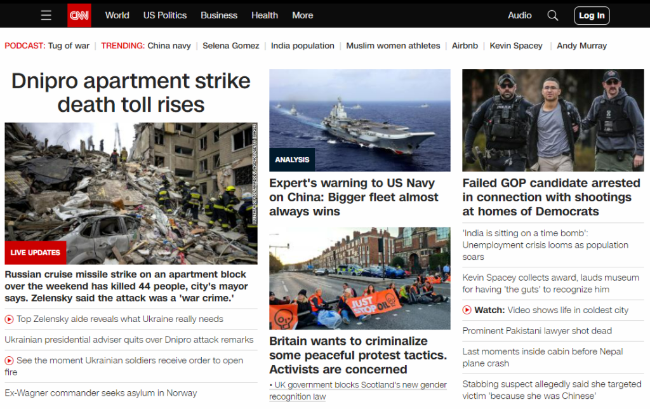Viewport: 650px width, 409px height.
Task: Open Ukrainian soldiers receive order video story
Action: pyautogui.click(x=124, y=366)
